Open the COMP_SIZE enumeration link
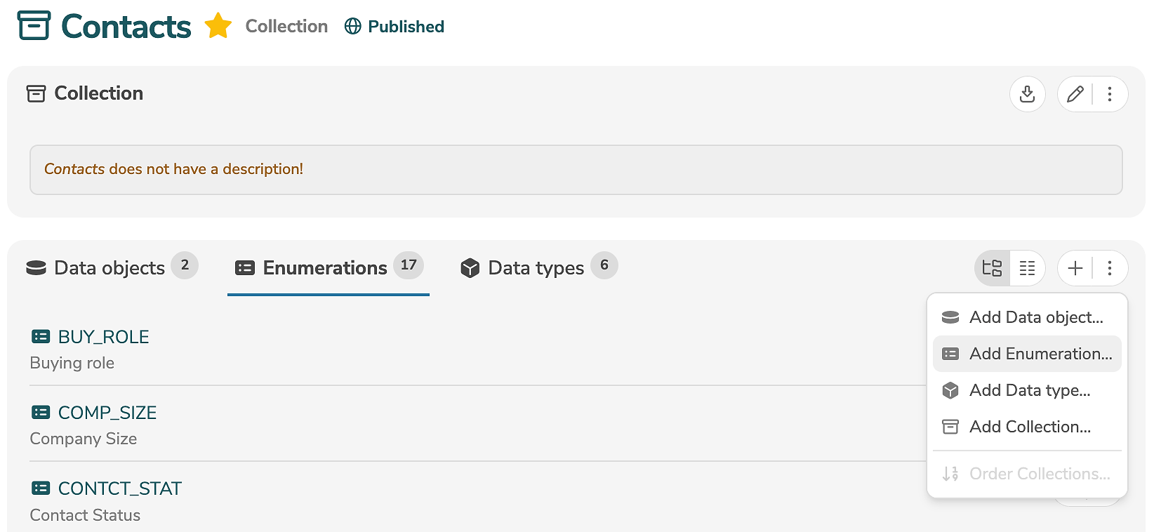1154x532 pixels. (x=107, y=413)
